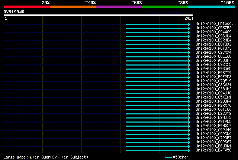
Task: Select the UniRef100_B4FV58 label
Action: click(213, 150)
